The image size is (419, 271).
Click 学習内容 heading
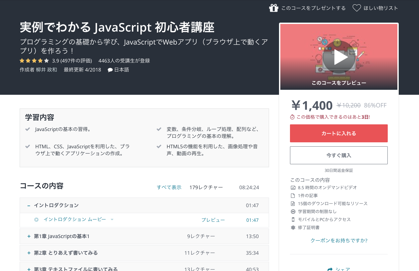[x=40, y=117]
